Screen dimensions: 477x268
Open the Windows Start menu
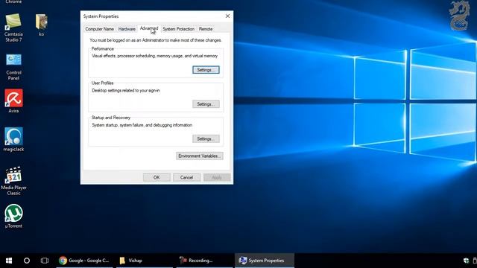click(9, 261)
